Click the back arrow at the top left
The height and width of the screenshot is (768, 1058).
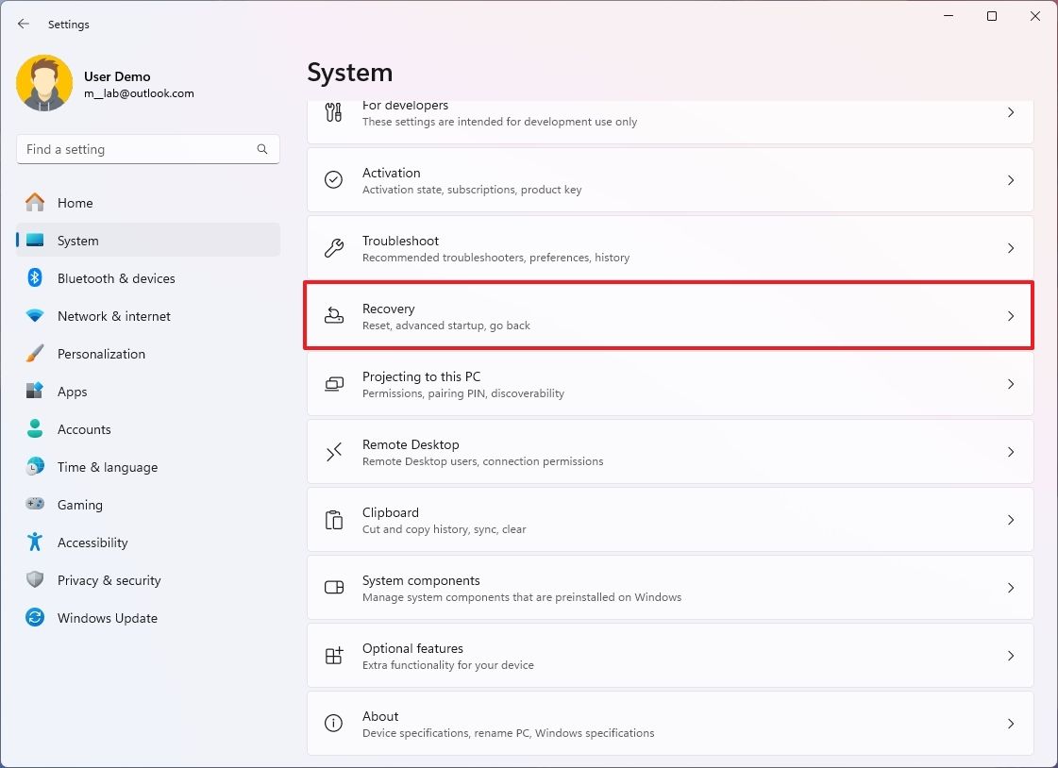23,24
